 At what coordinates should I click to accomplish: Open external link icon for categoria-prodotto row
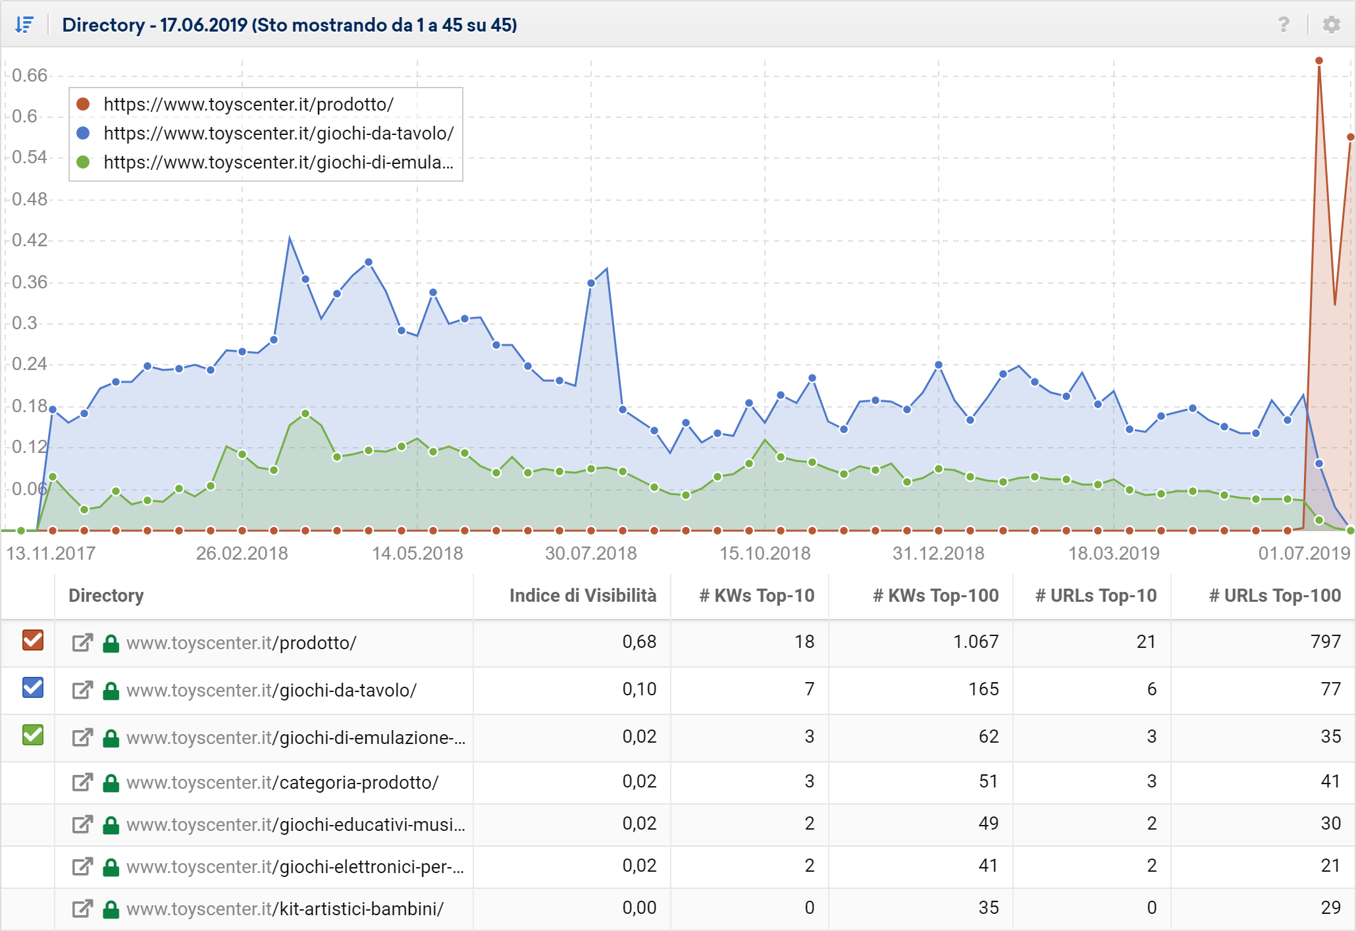click(x=82, y=782)
